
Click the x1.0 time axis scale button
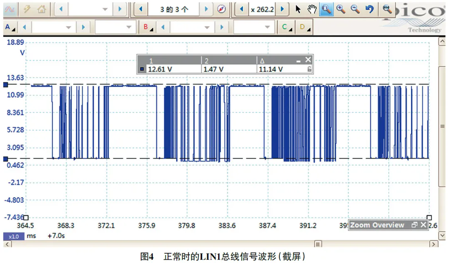click(13, 236)
